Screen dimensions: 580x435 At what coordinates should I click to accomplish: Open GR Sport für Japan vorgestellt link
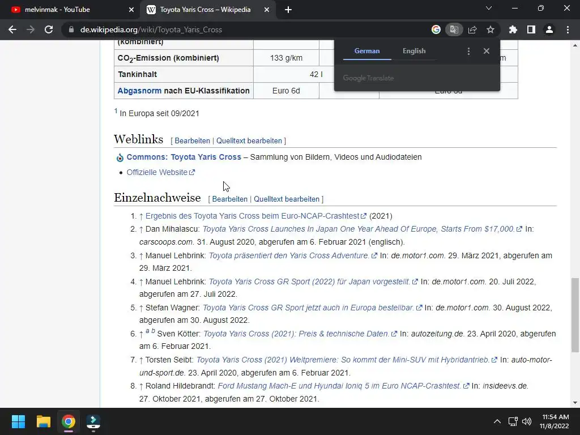313,282
